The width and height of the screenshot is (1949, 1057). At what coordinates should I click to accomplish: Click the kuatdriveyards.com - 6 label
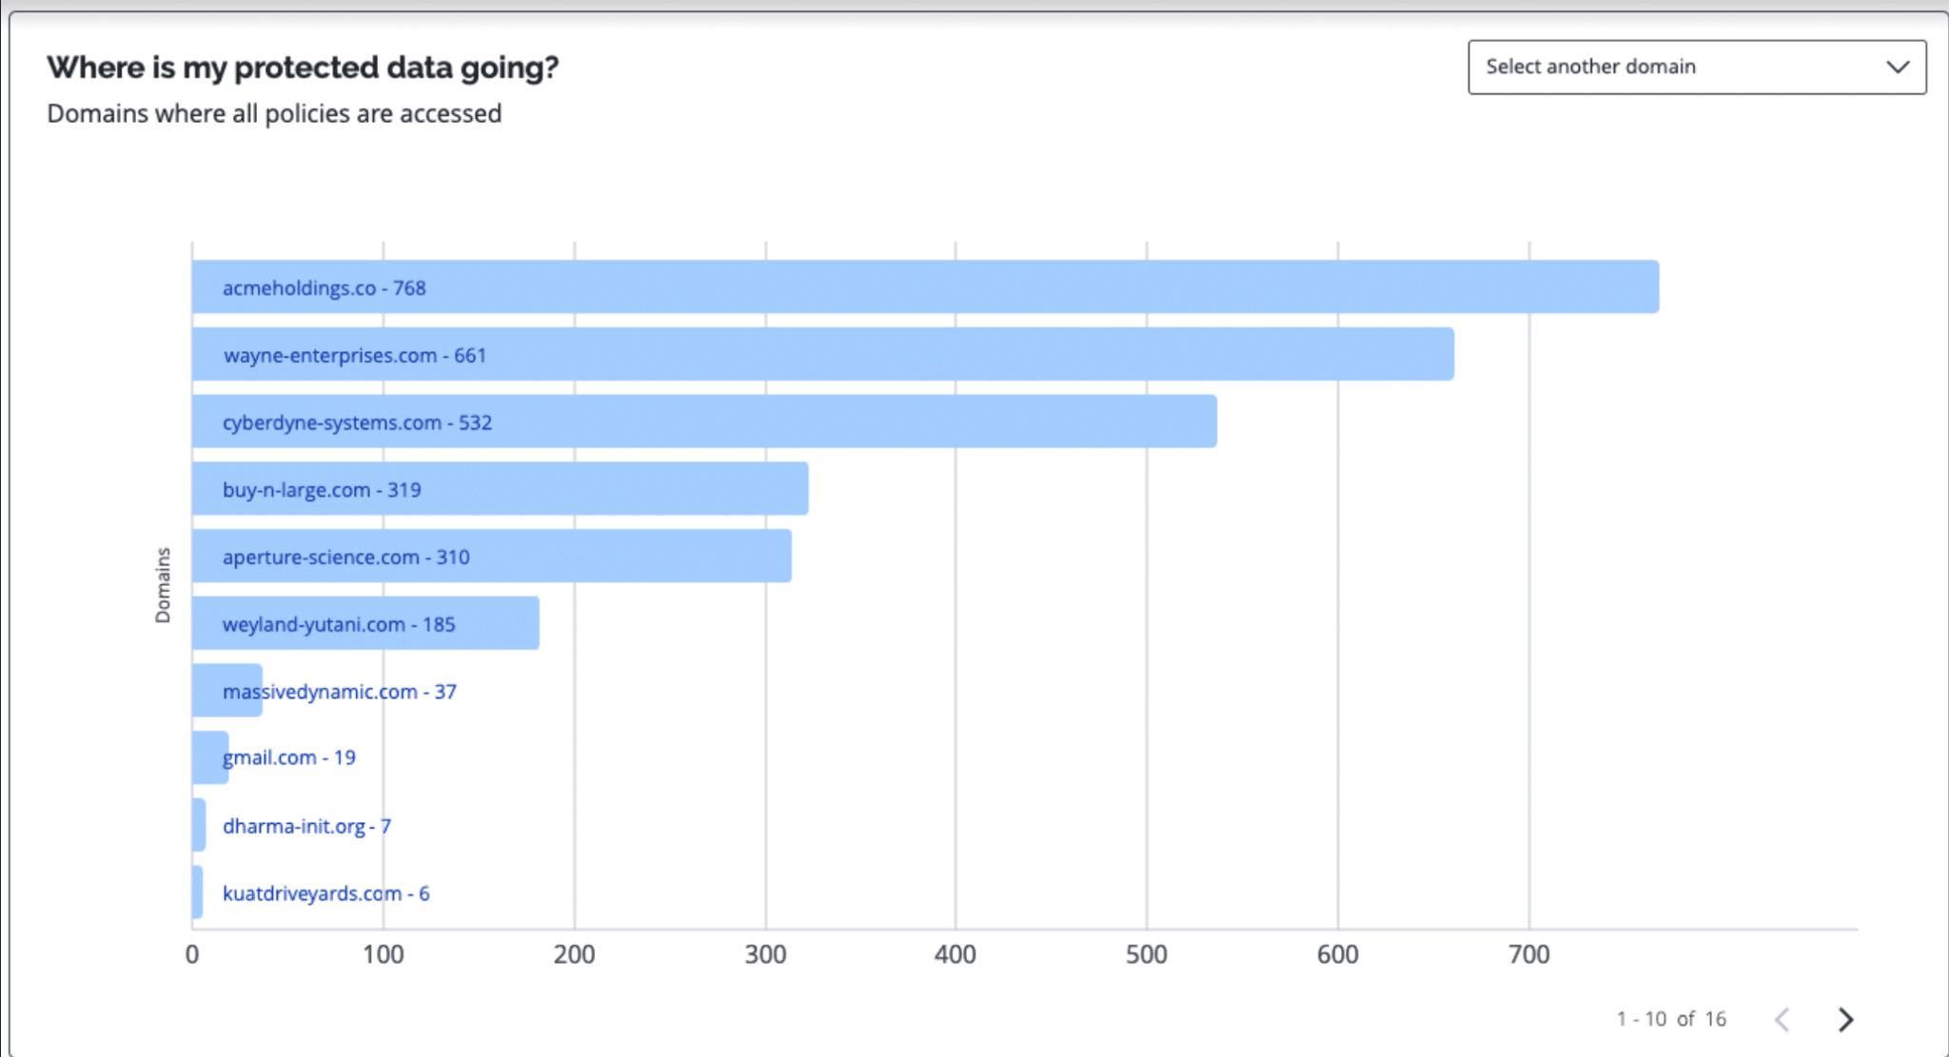325,893
